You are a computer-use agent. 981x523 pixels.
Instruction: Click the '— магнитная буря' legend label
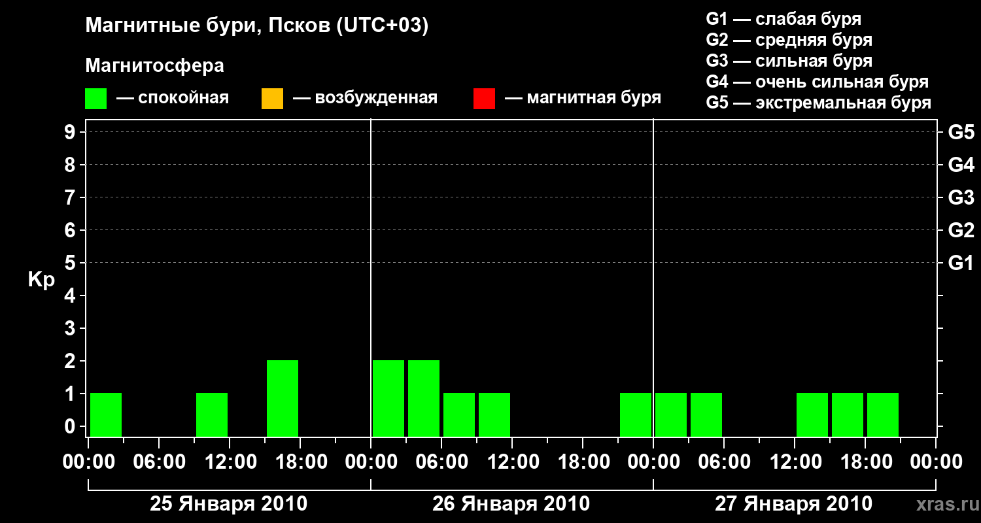(583, 99)
